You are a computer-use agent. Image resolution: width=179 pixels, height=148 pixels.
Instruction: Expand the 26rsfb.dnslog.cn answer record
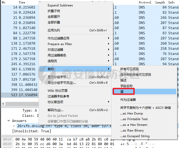pyautogui.click(x=14, y=126)
